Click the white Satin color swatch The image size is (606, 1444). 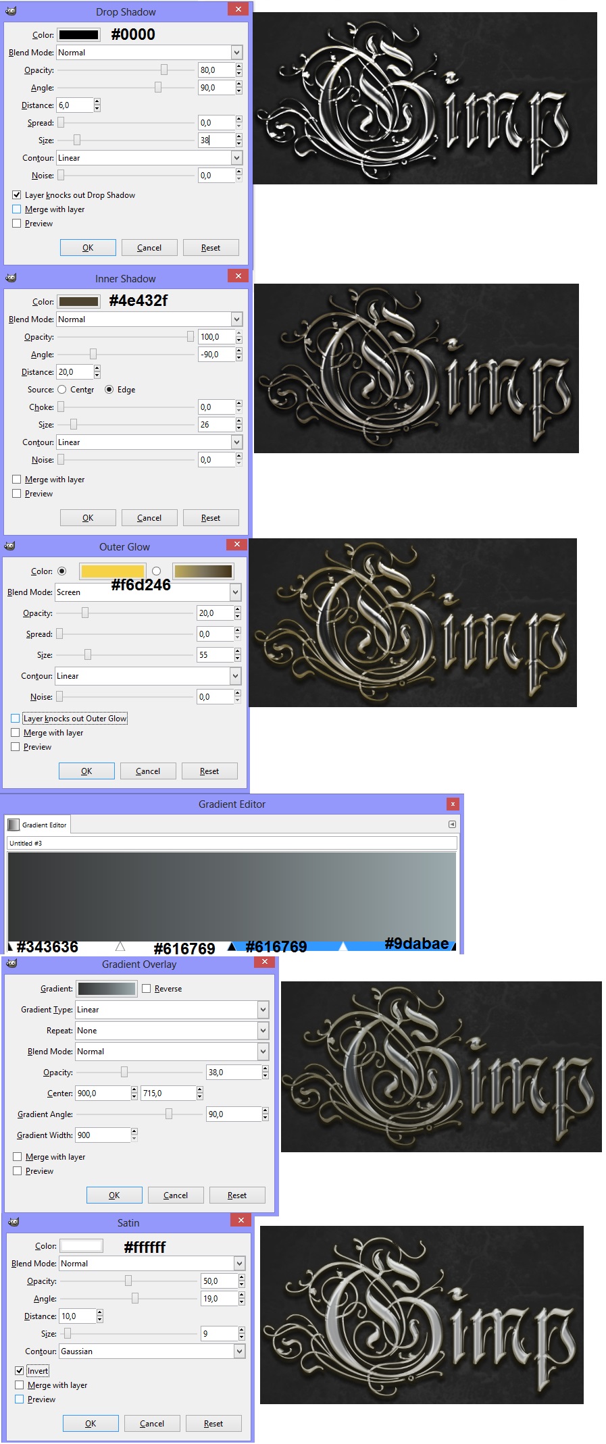coord(82,1245)
